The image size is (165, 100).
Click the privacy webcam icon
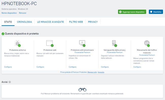coord(114,43)
